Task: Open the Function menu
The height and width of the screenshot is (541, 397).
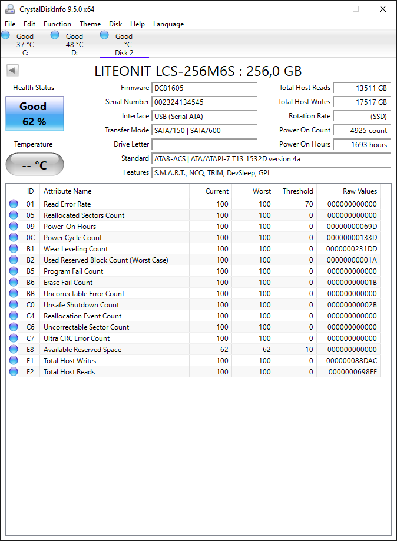Action: (57, 24)
